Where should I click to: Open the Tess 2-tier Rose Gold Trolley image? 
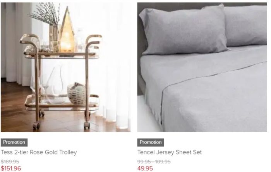(x=65, y=67)
